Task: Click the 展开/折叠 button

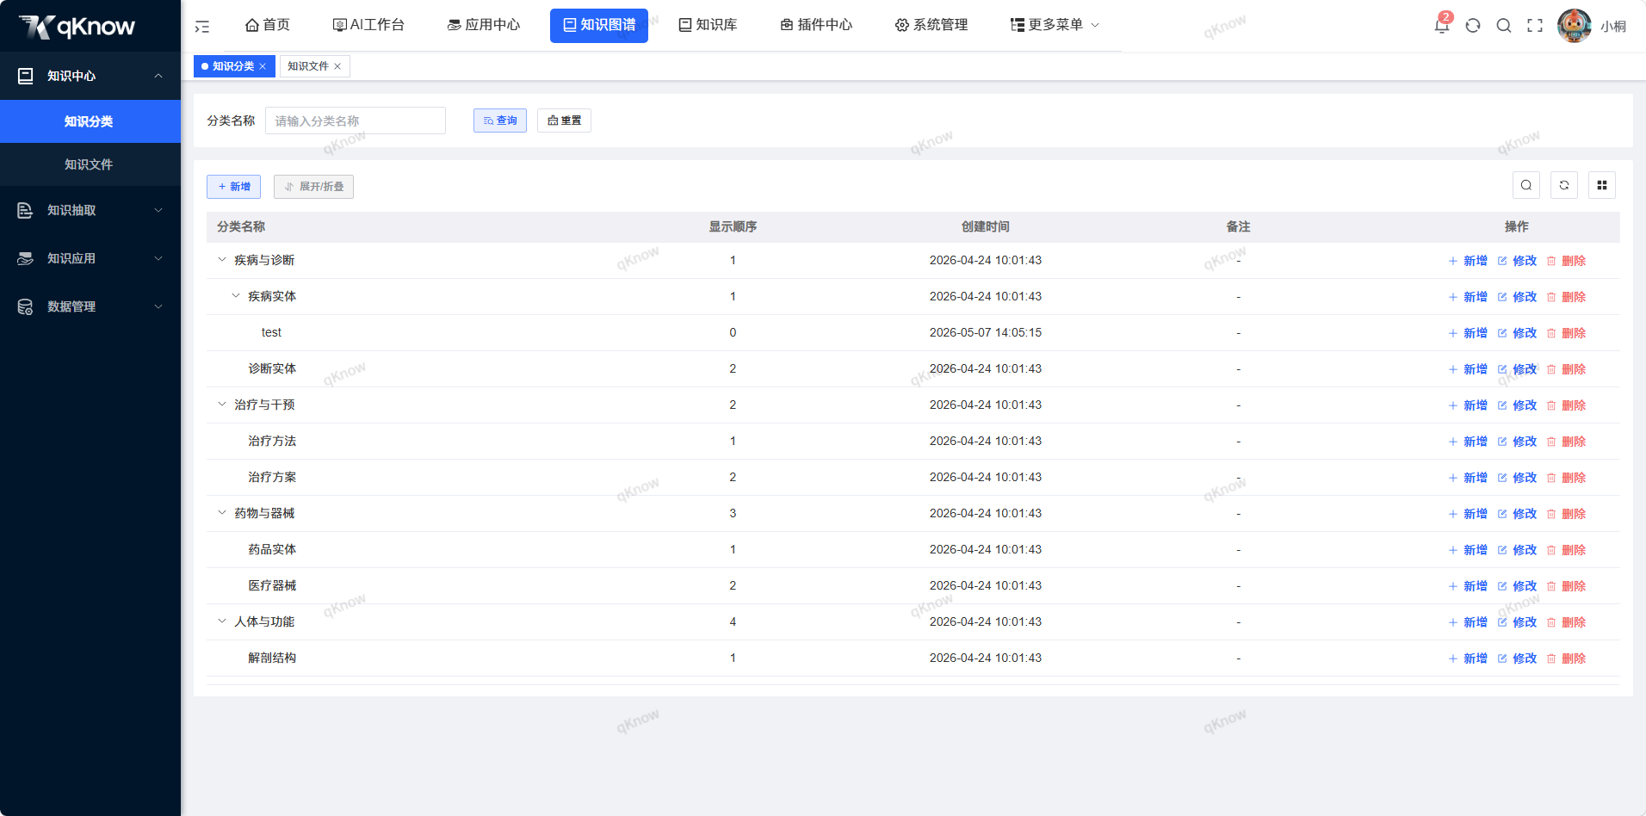Action: (x=313, y=187)
